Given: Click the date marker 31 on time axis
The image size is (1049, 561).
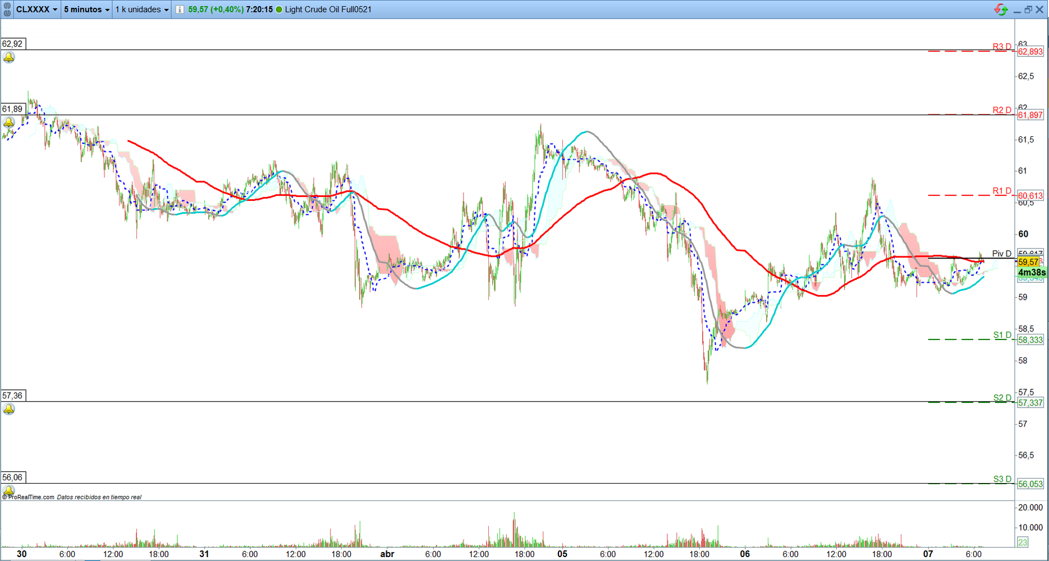Looking at the screenshot, I should [204, 554].
